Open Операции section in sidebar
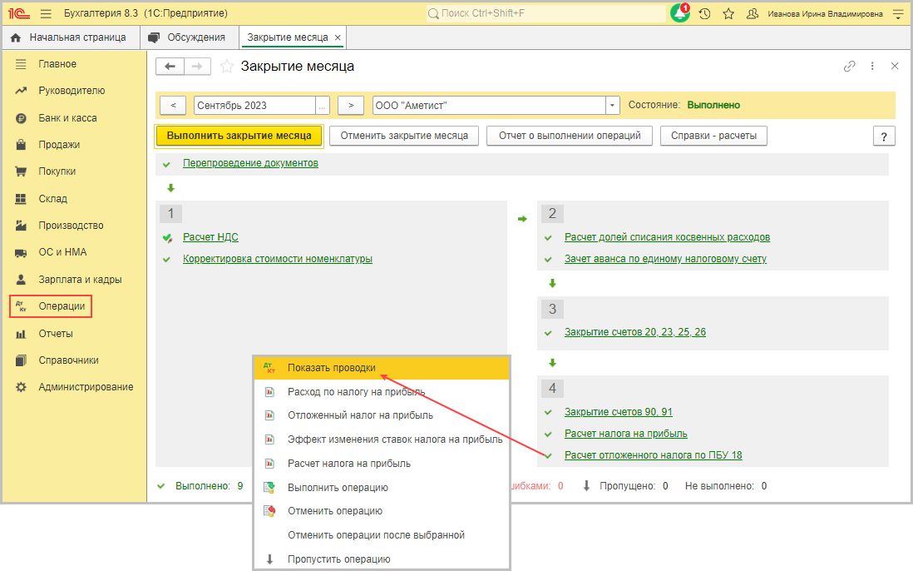This screenshot has height=571, width=913. tap(62, 306)
